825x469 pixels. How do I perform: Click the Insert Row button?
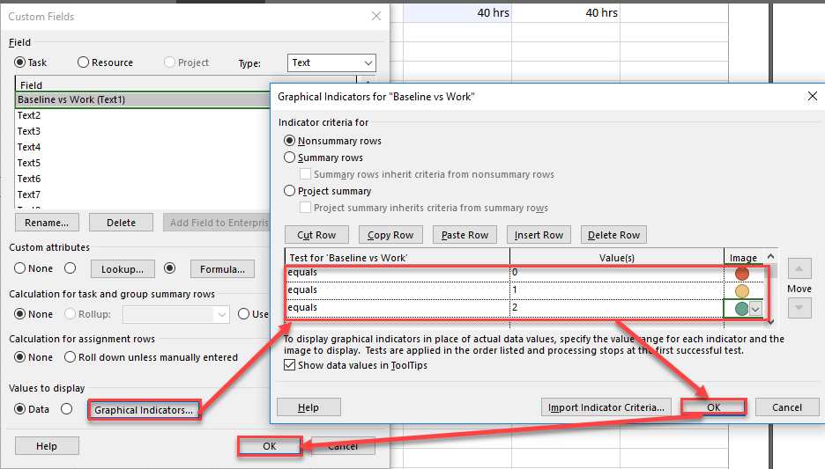pyautogui.click(x=539, y=235)
